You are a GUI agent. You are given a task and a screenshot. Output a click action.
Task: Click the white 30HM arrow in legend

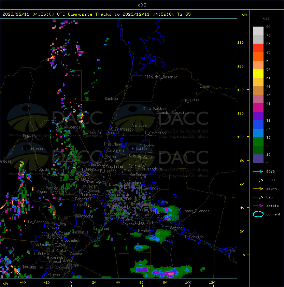[258, 180]
